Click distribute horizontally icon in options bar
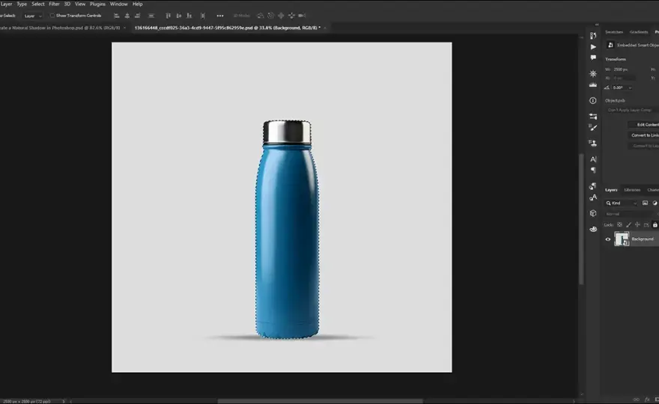This screenshot has width=659, height=404. (x=203, y=16)
